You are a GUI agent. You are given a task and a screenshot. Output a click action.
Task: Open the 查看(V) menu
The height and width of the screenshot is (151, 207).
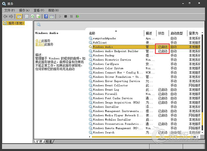click(x=39, y=10)
